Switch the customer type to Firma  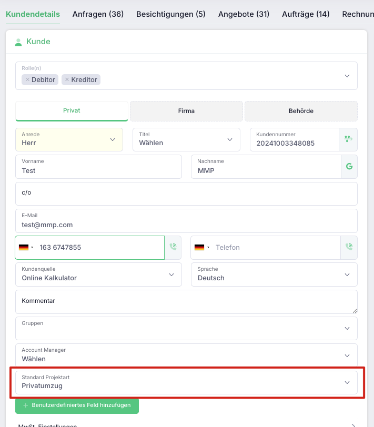click(186, 111)
